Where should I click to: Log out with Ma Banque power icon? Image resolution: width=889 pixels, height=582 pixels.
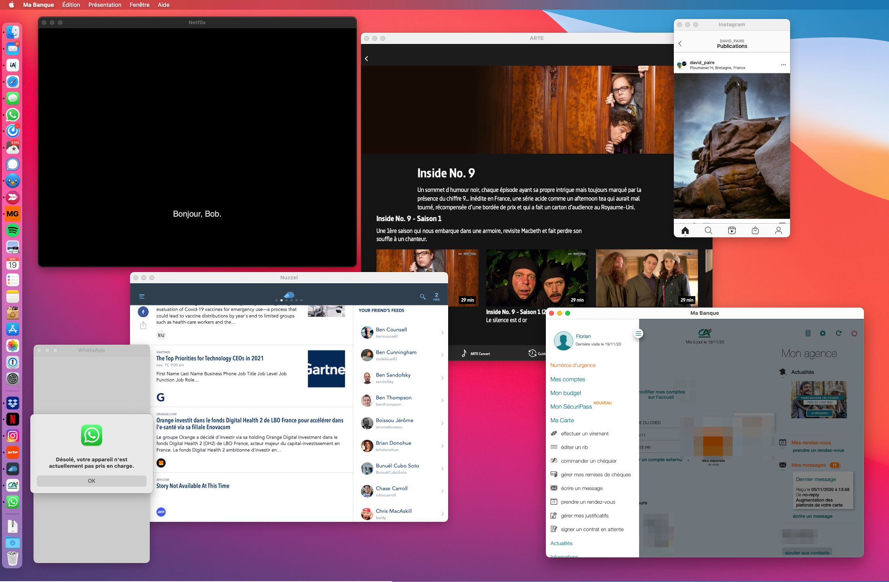point(854,333)
